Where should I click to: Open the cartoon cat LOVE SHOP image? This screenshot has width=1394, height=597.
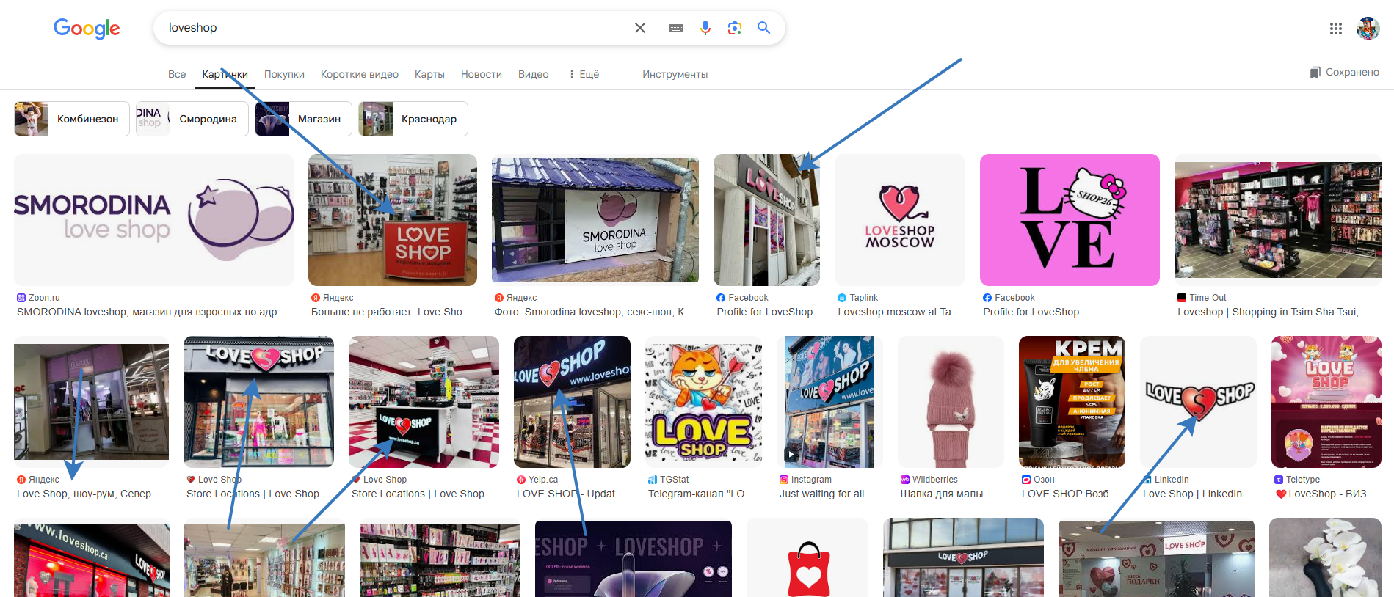(x=703, y=402)
